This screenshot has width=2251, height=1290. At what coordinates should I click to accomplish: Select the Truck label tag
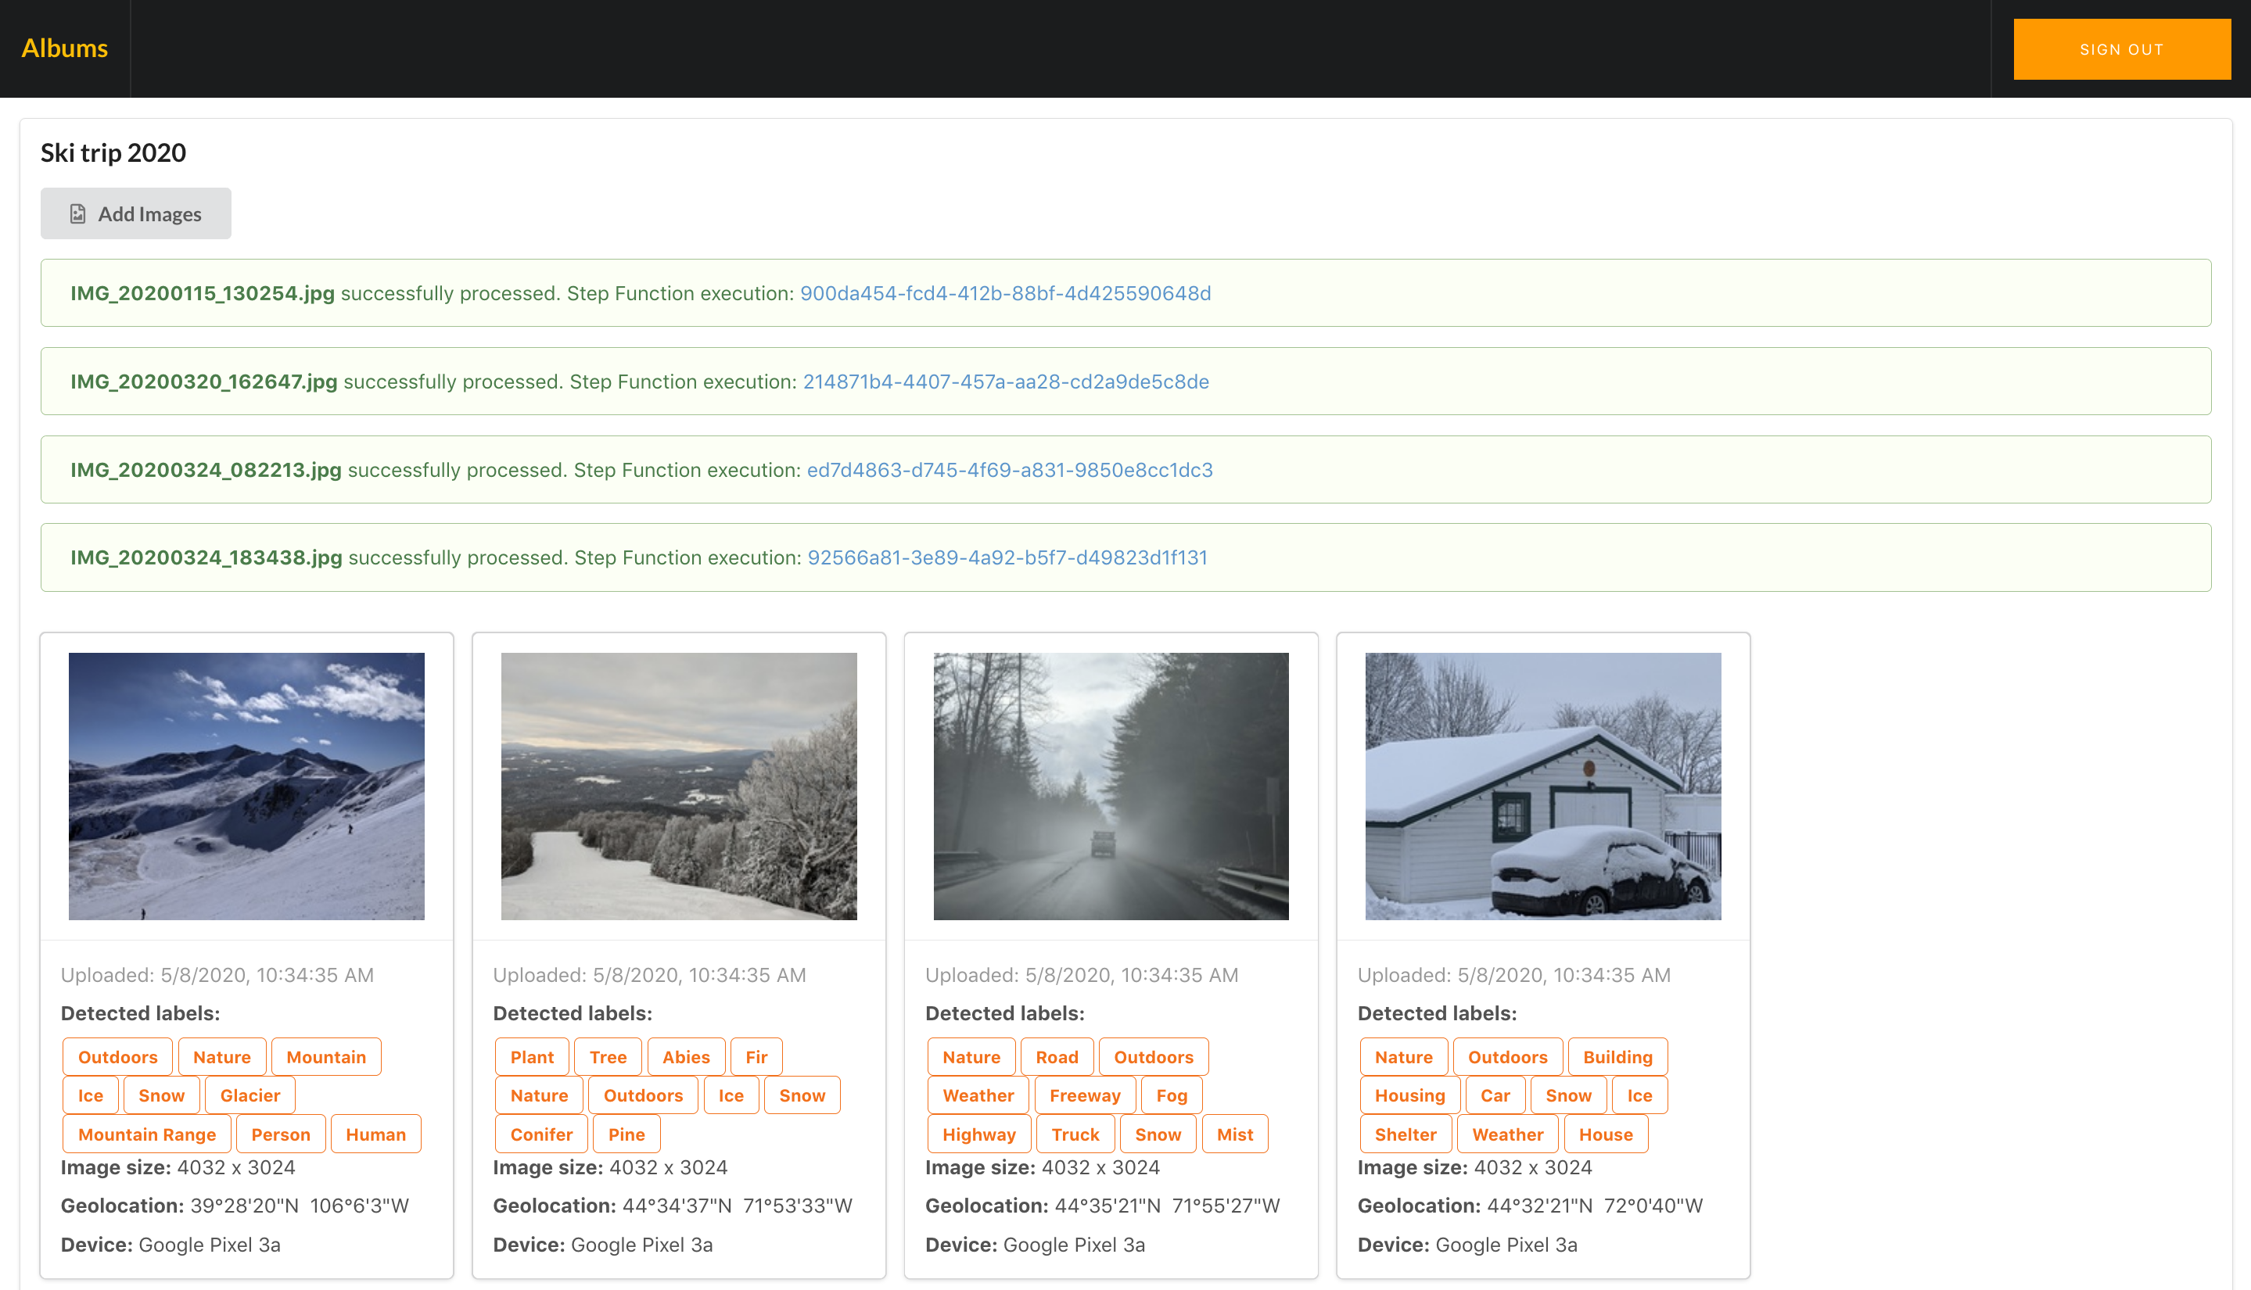[x=1074, y=1134]
